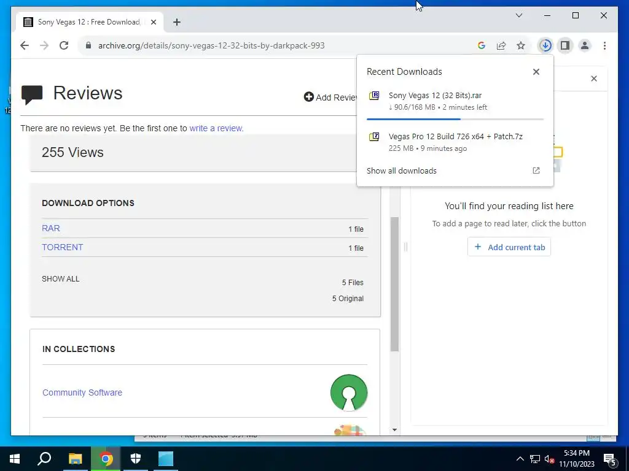Image resolution: width=629 pixels, height=471 pixels.
Task: Click the download progress bar
Action: [x=455, y=119]
